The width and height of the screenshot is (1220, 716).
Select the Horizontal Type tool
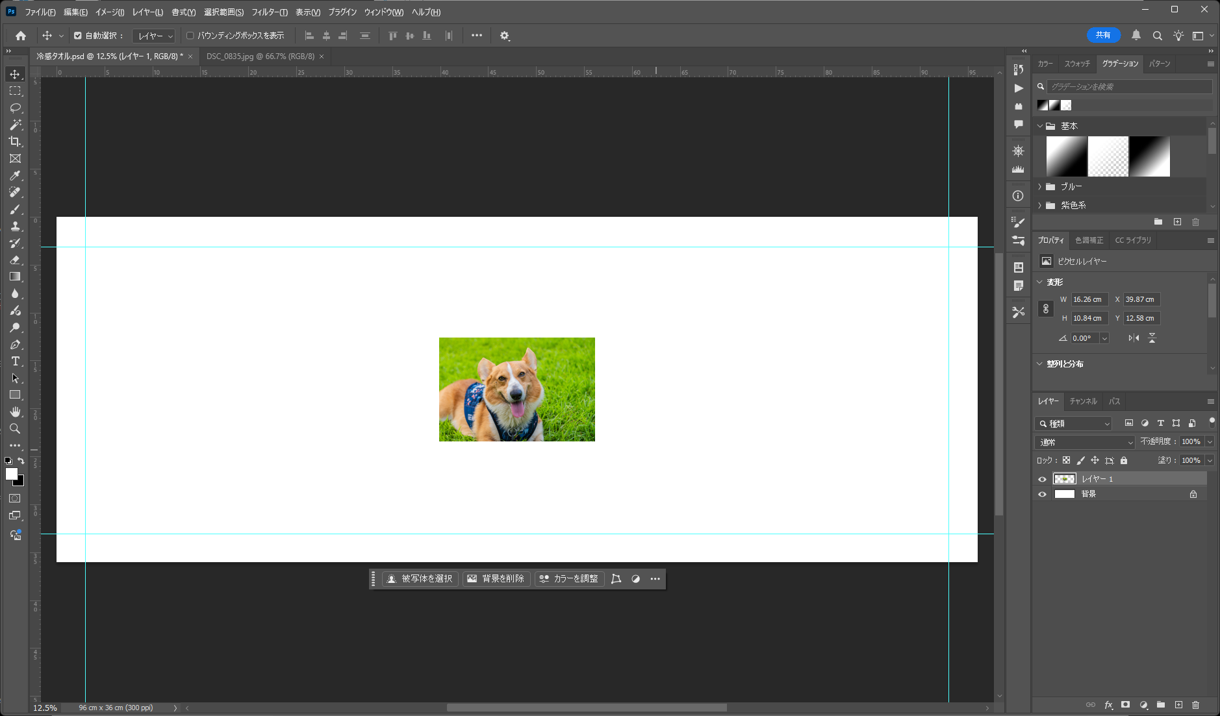click(x=16, y=362)
